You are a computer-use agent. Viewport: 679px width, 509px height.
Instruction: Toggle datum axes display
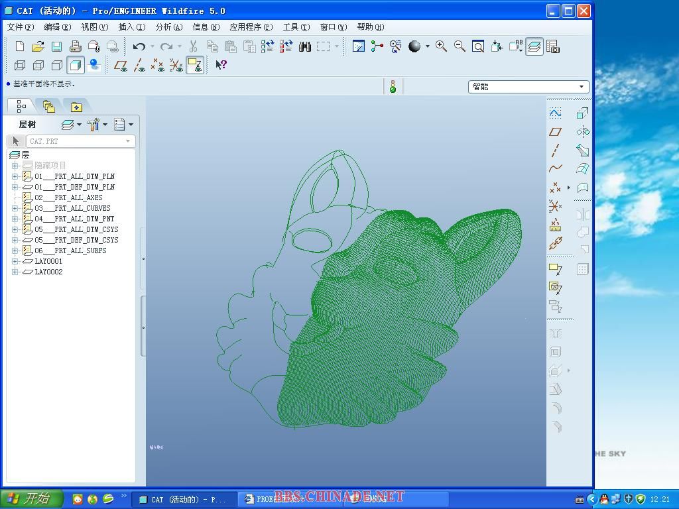point(139,66)
